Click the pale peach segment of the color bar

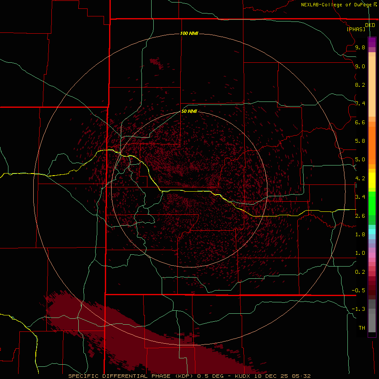[372, 86]
